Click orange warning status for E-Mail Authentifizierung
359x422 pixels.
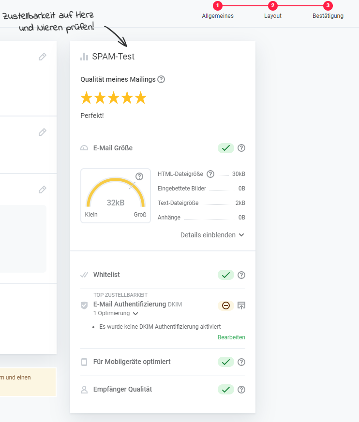[x=225, y=305]
